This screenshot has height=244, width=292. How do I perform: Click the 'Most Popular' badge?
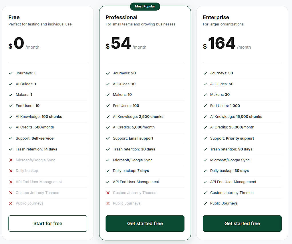tap(145, 7)
